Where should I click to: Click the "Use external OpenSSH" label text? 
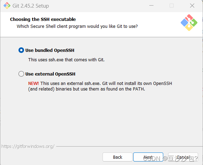click(50, 74)
